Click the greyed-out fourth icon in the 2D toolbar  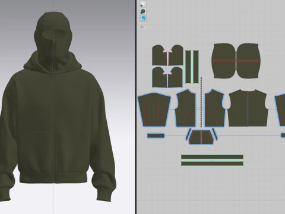(x=143, y=26)
